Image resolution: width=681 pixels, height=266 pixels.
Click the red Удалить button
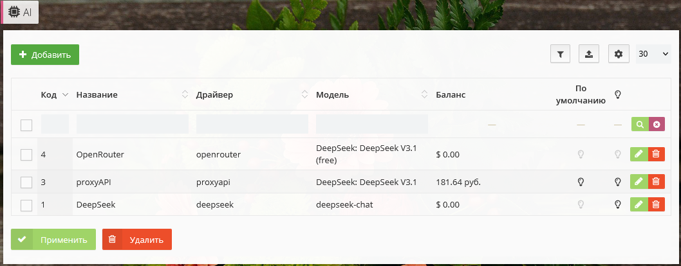pos(137,240)
